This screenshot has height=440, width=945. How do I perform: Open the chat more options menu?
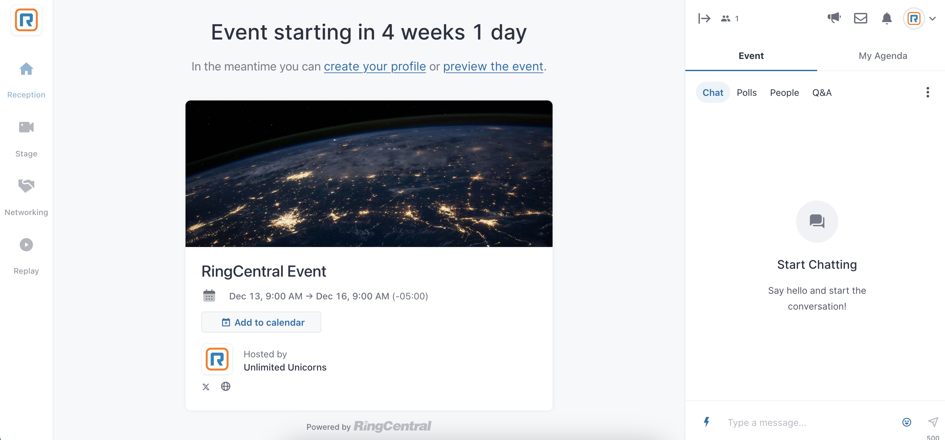pos(928,93)
